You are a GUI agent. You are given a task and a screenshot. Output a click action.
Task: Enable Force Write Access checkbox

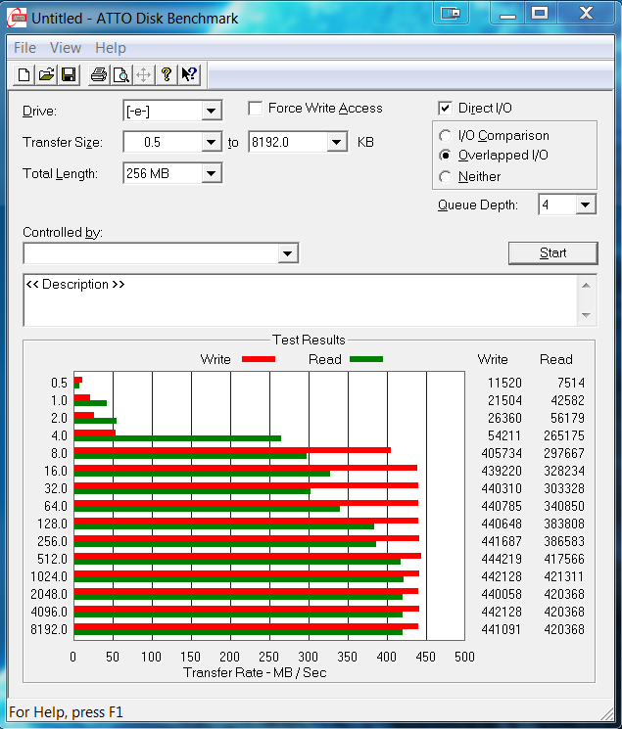[x=256, y=109]
